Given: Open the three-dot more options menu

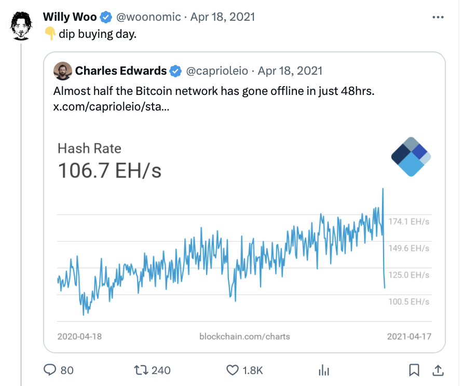Looking at the screenshot, I should coord(438,17).
